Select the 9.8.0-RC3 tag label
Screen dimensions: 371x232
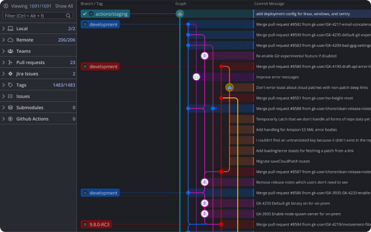96,224
